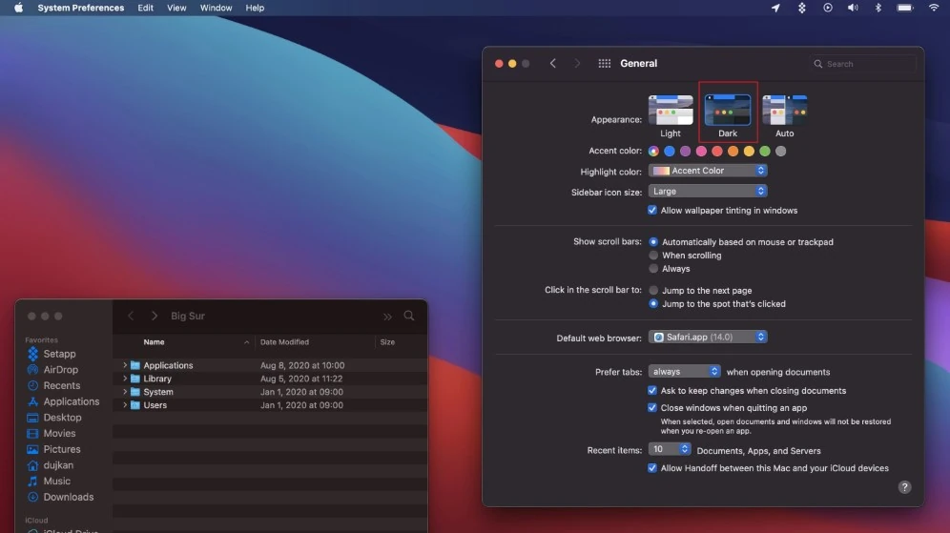Open the Edit menu
This screenshot has height=533, width=950.
pos(145,8)
